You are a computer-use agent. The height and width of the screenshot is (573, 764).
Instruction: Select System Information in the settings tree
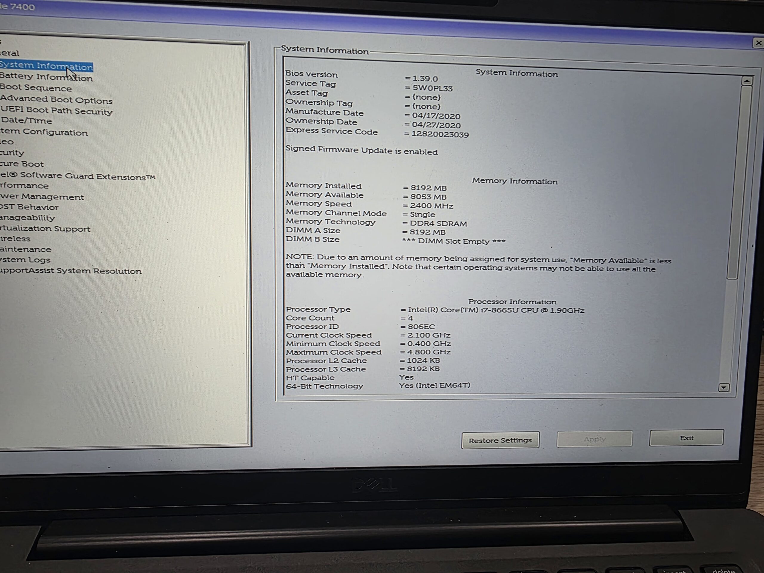[x=46, y=66]
